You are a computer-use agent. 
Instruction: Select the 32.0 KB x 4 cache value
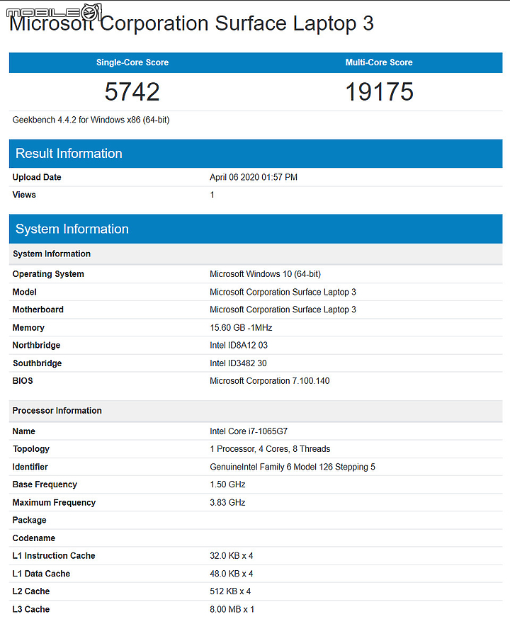232,555
